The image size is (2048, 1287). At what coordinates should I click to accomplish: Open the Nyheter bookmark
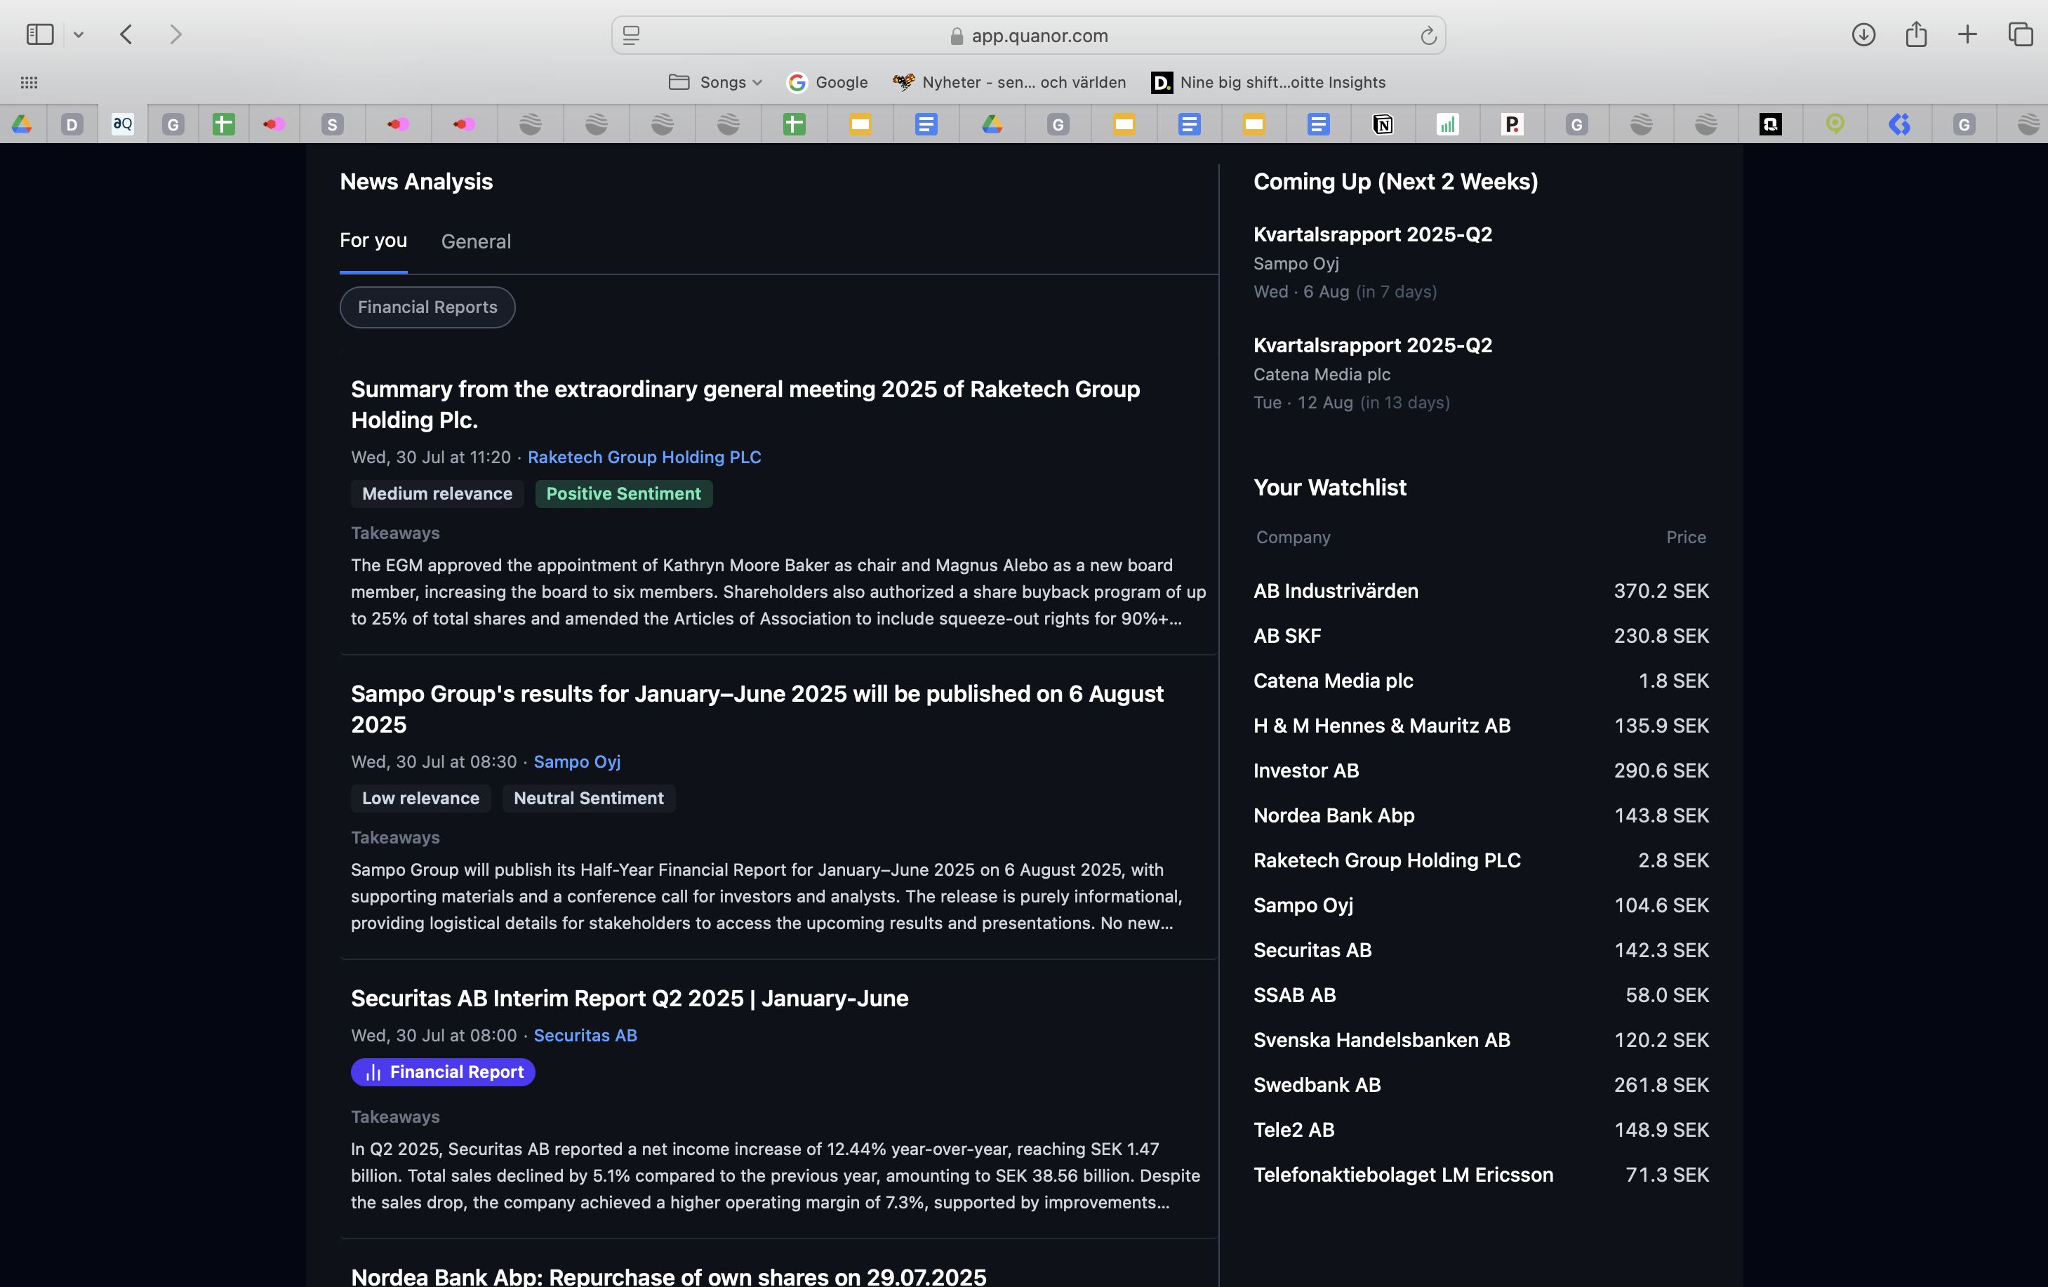(1009, 83)
